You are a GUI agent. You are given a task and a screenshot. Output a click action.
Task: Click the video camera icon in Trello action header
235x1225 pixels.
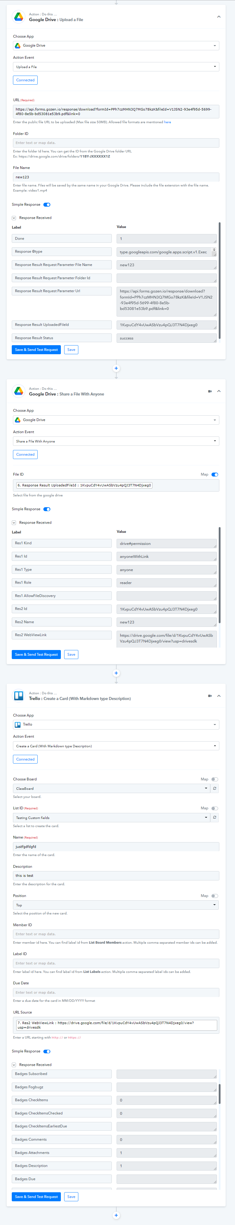[x=210, y=696]
